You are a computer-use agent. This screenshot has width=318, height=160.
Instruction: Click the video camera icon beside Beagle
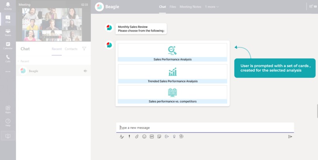85,71
